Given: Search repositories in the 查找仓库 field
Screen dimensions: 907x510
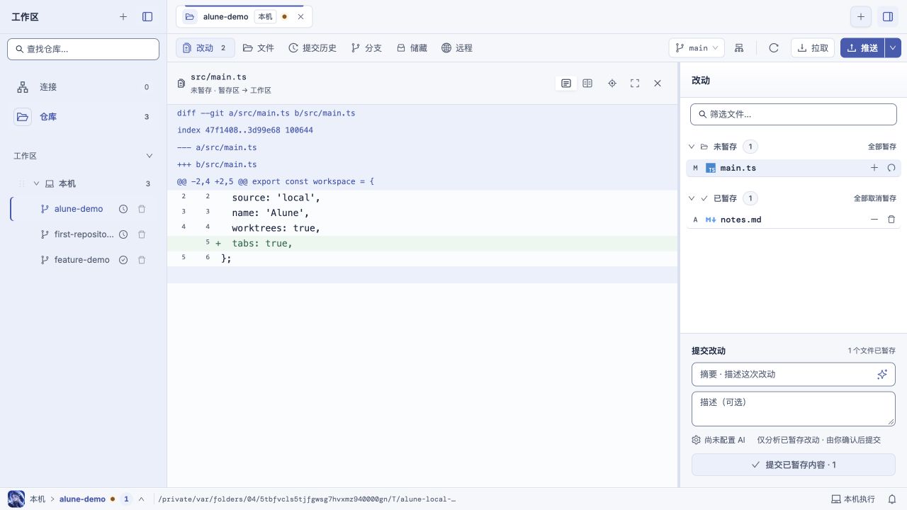Looking at the screenshot, I should 83,49.
